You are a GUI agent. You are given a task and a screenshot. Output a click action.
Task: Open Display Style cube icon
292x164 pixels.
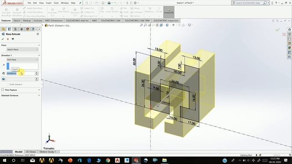[x=167, y=25]
